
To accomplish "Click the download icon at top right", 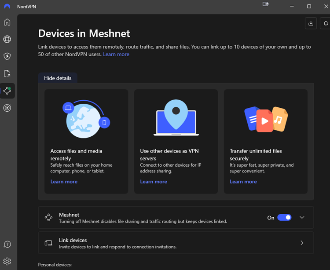I will (311, 23).
